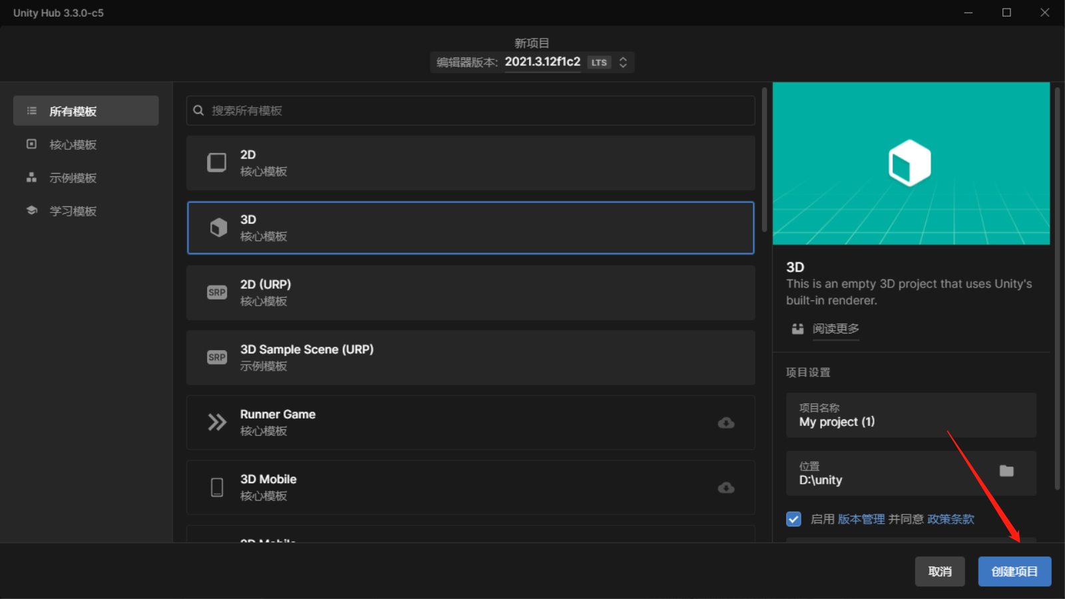Choose the 3D Sample Scene (URP) template
The width and height of the screenshot is (1065, 599).
click(x=471, y=357)
